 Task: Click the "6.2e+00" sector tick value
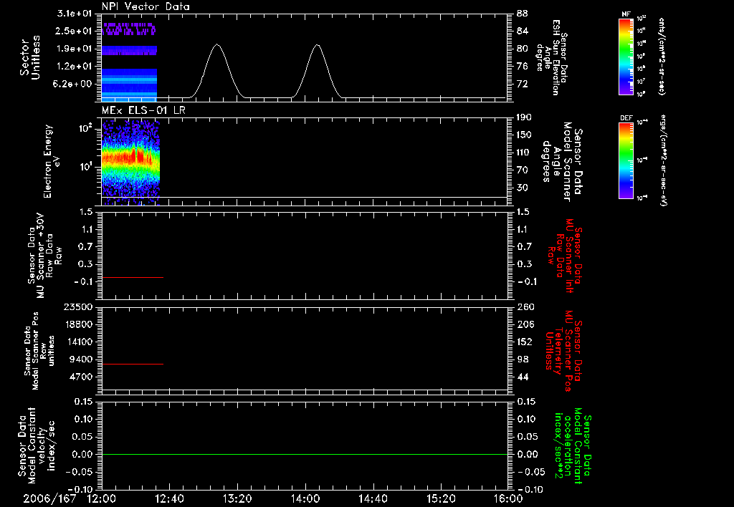tap(74, 84)
